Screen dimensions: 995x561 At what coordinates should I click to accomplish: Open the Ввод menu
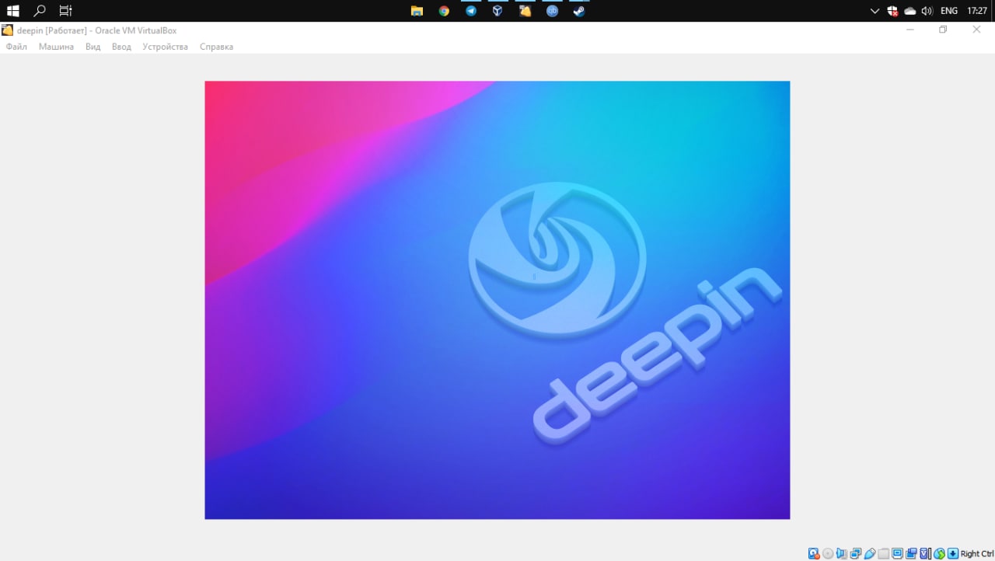pyautogui.click(x=121, y=47)
